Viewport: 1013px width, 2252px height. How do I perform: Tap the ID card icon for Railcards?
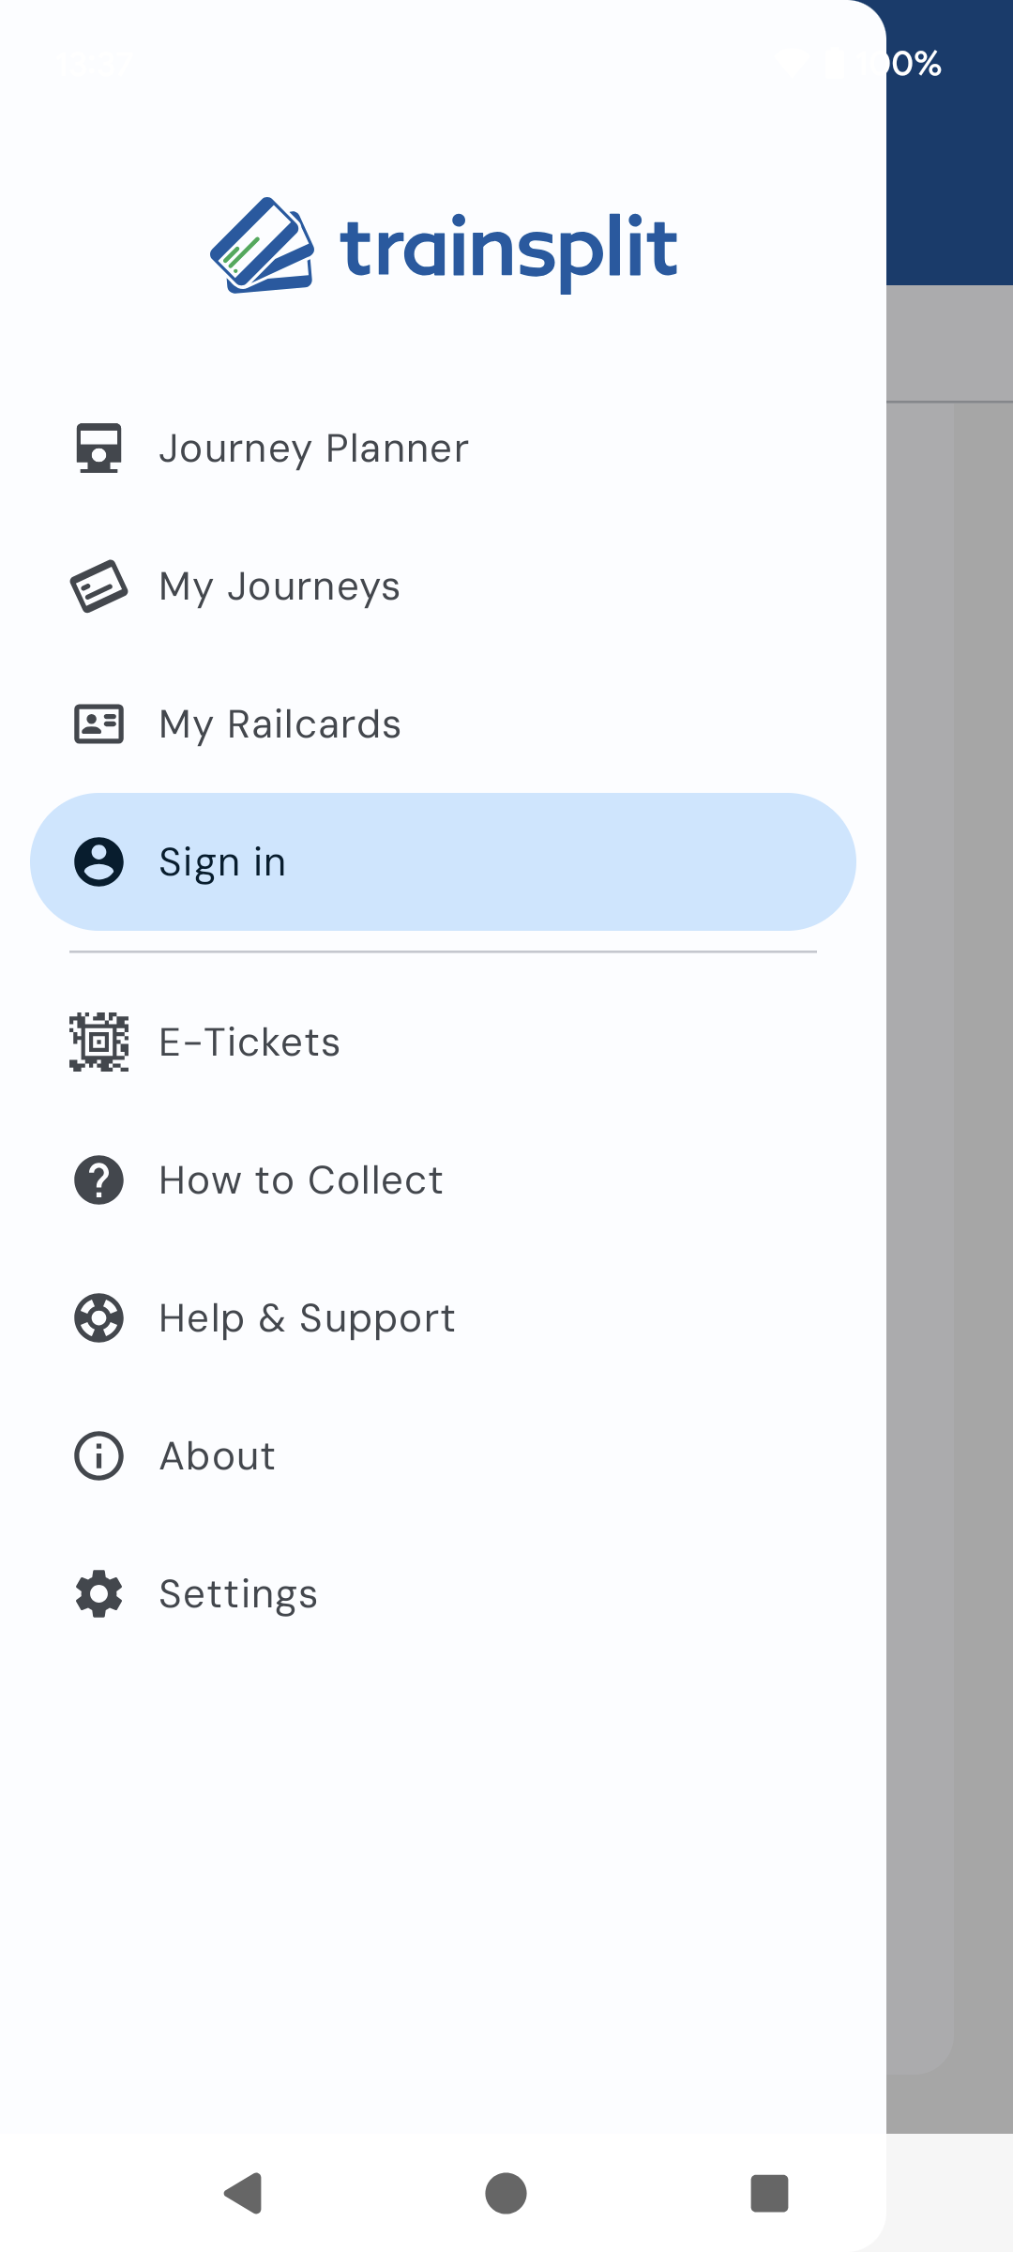(98, 724)
